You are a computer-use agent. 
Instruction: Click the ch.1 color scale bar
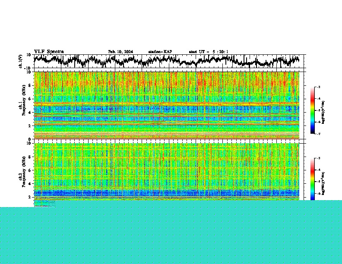[x=313, y=110]
